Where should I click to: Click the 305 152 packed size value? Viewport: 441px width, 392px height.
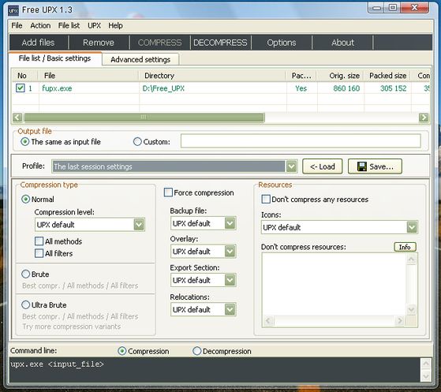coord(393,88)
